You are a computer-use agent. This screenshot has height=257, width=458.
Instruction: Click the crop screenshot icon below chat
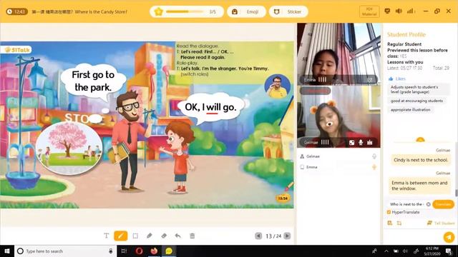[x=399, y=223]
